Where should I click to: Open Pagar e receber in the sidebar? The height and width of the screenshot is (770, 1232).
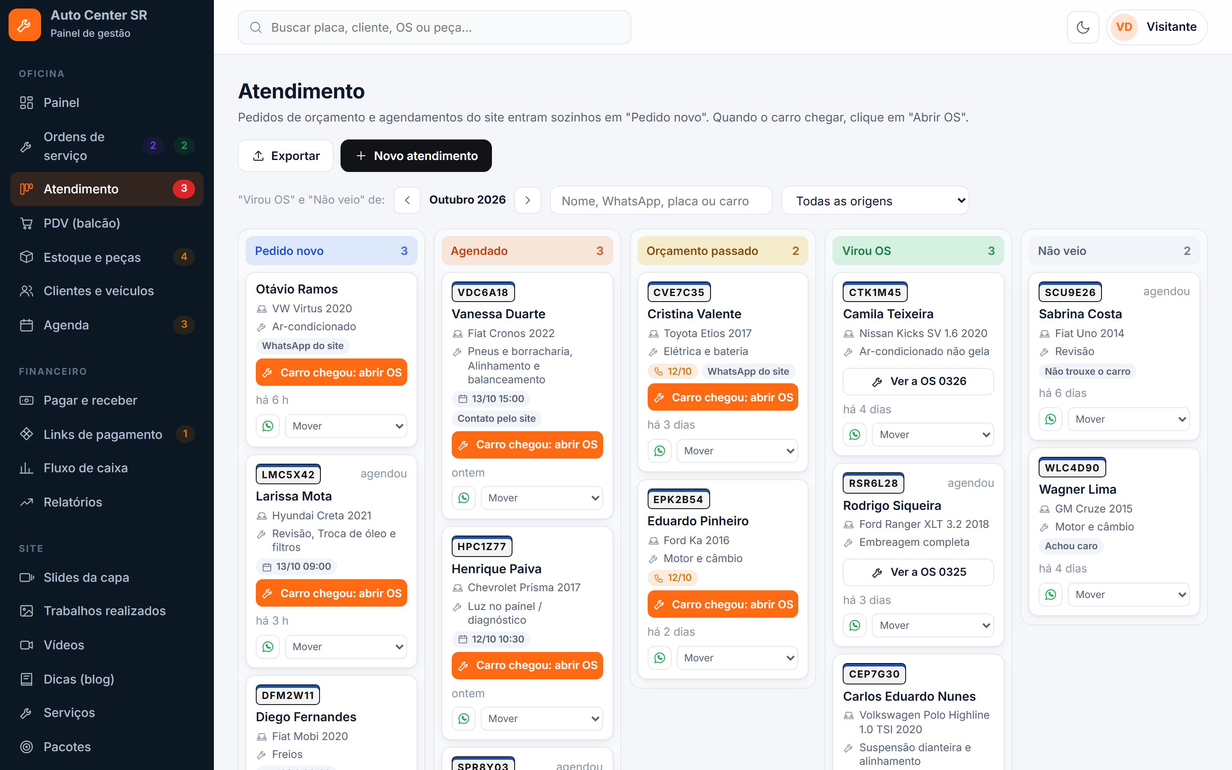[x=107, y=400]
